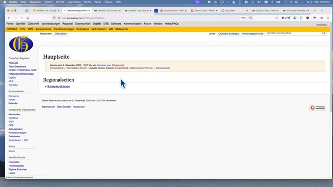The height and width of the screenshot is (187, 333).
Task: Open Veranstaltungen in top site navigation
Action: point(51,24)
